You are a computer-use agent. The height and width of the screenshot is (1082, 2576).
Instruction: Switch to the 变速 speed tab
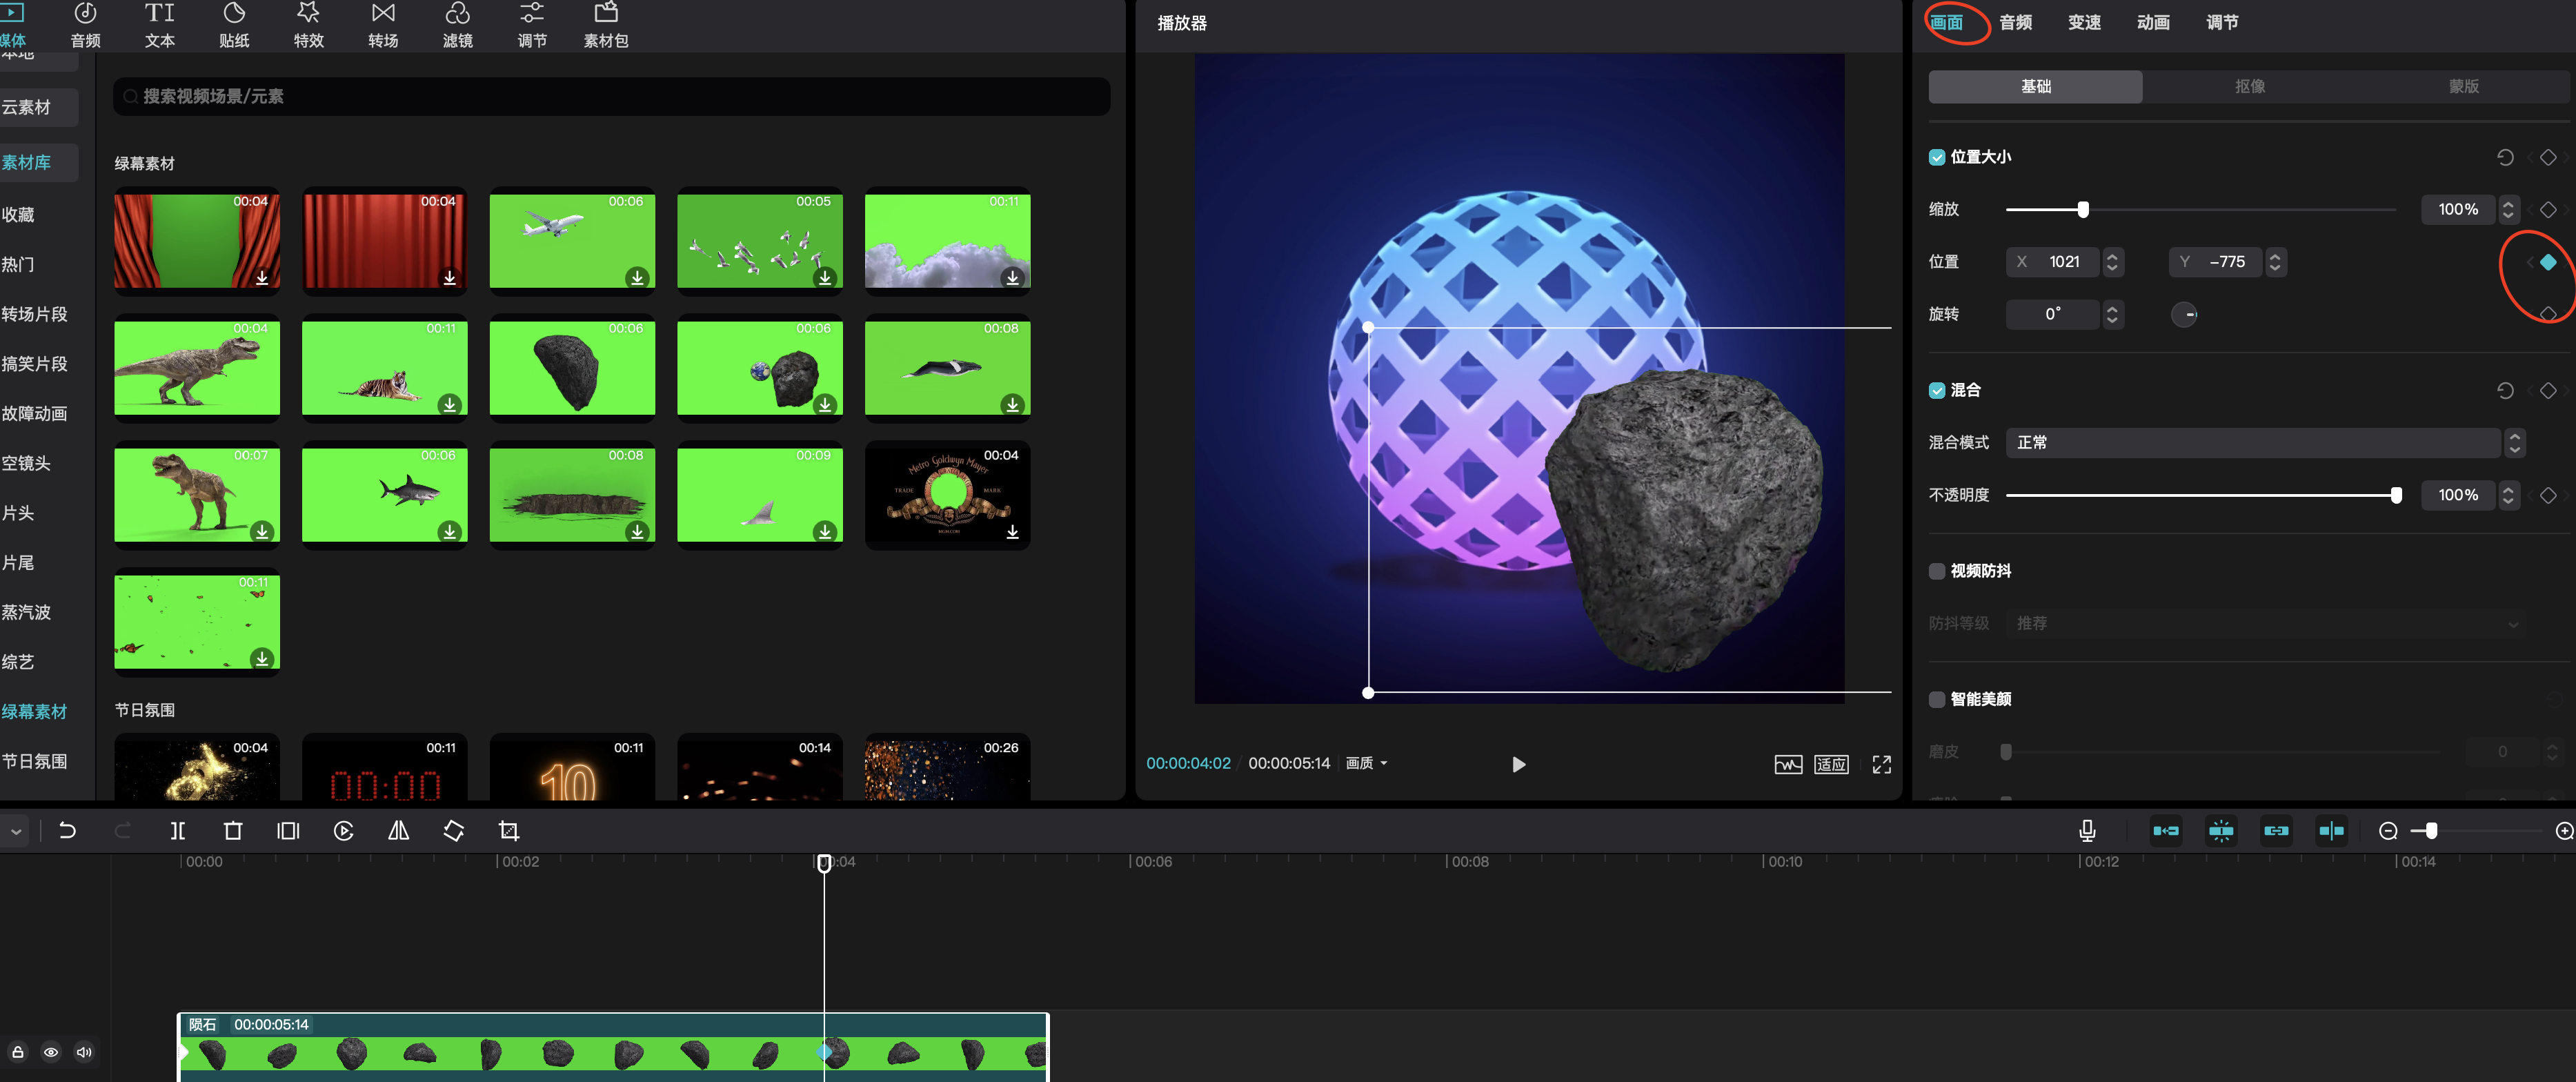click(x=2084, y=22)
